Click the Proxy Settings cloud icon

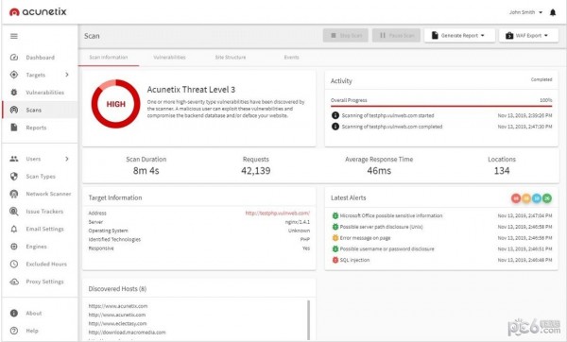click(x=14, y=282)
